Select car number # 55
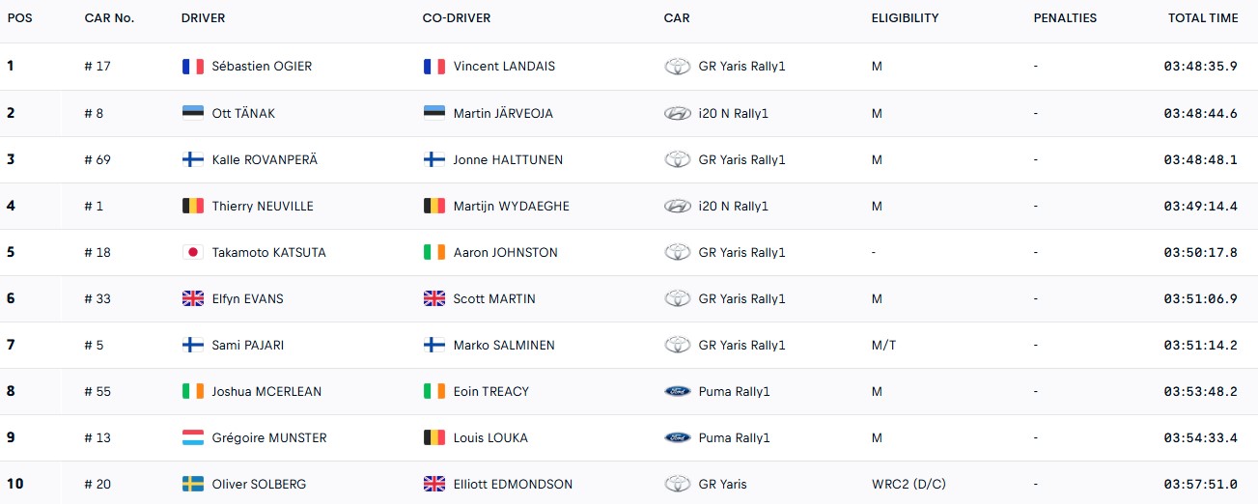Viewport: 1258px width, 504px height. 98,391
